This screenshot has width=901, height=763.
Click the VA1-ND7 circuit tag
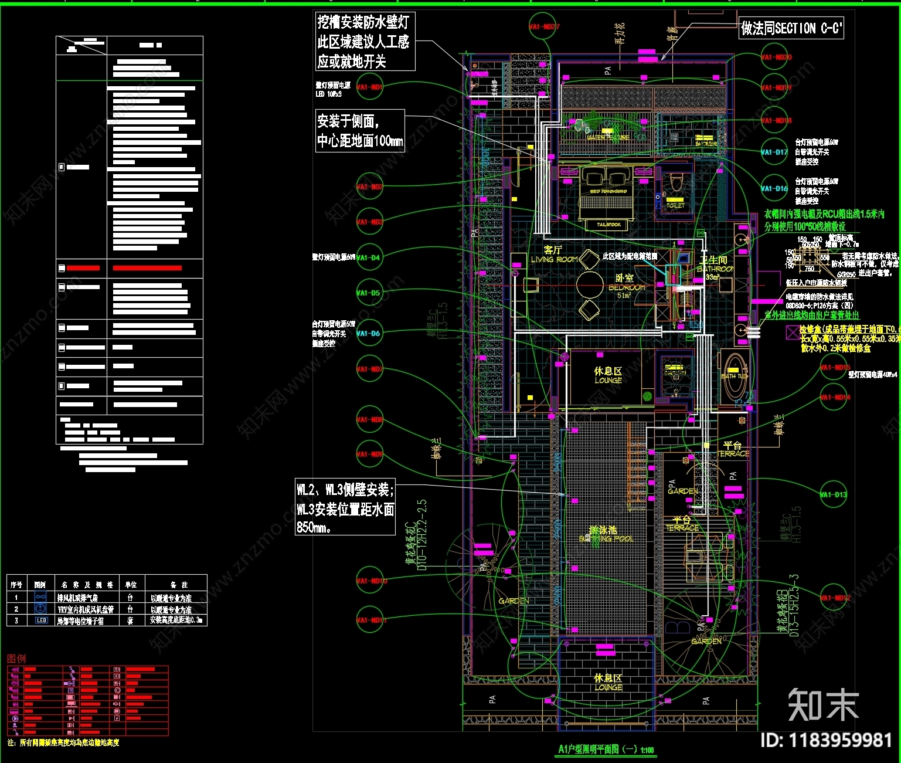coord(370,369)
